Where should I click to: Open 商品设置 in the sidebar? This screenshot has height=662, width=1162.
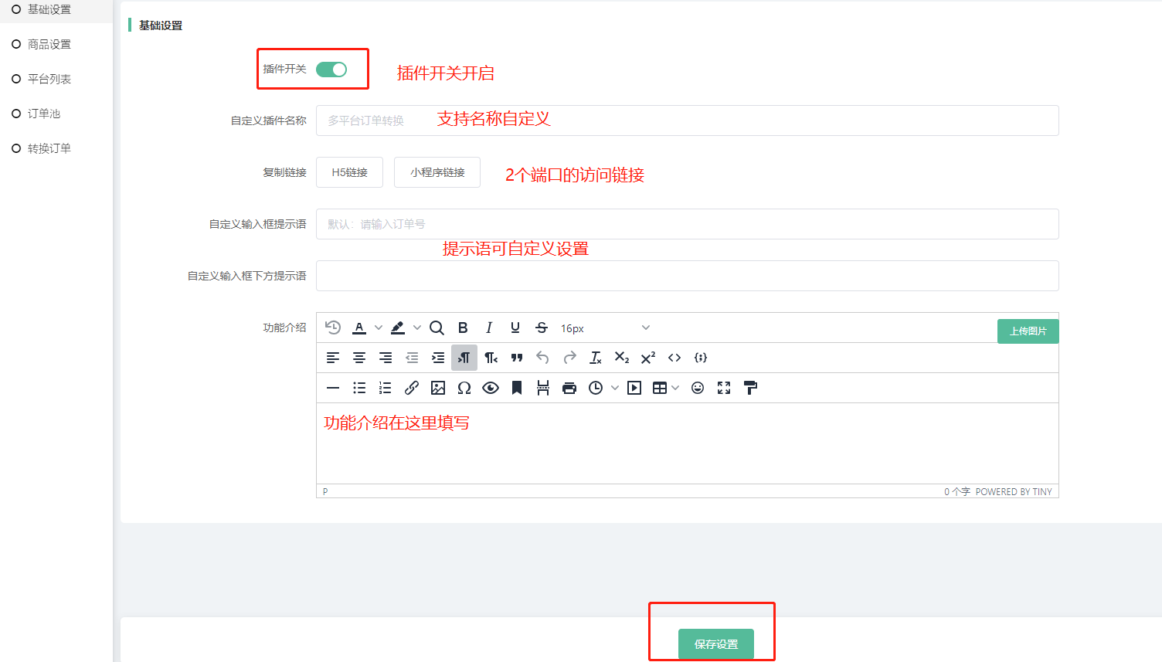pyautogui.click(x=49, y=44)
